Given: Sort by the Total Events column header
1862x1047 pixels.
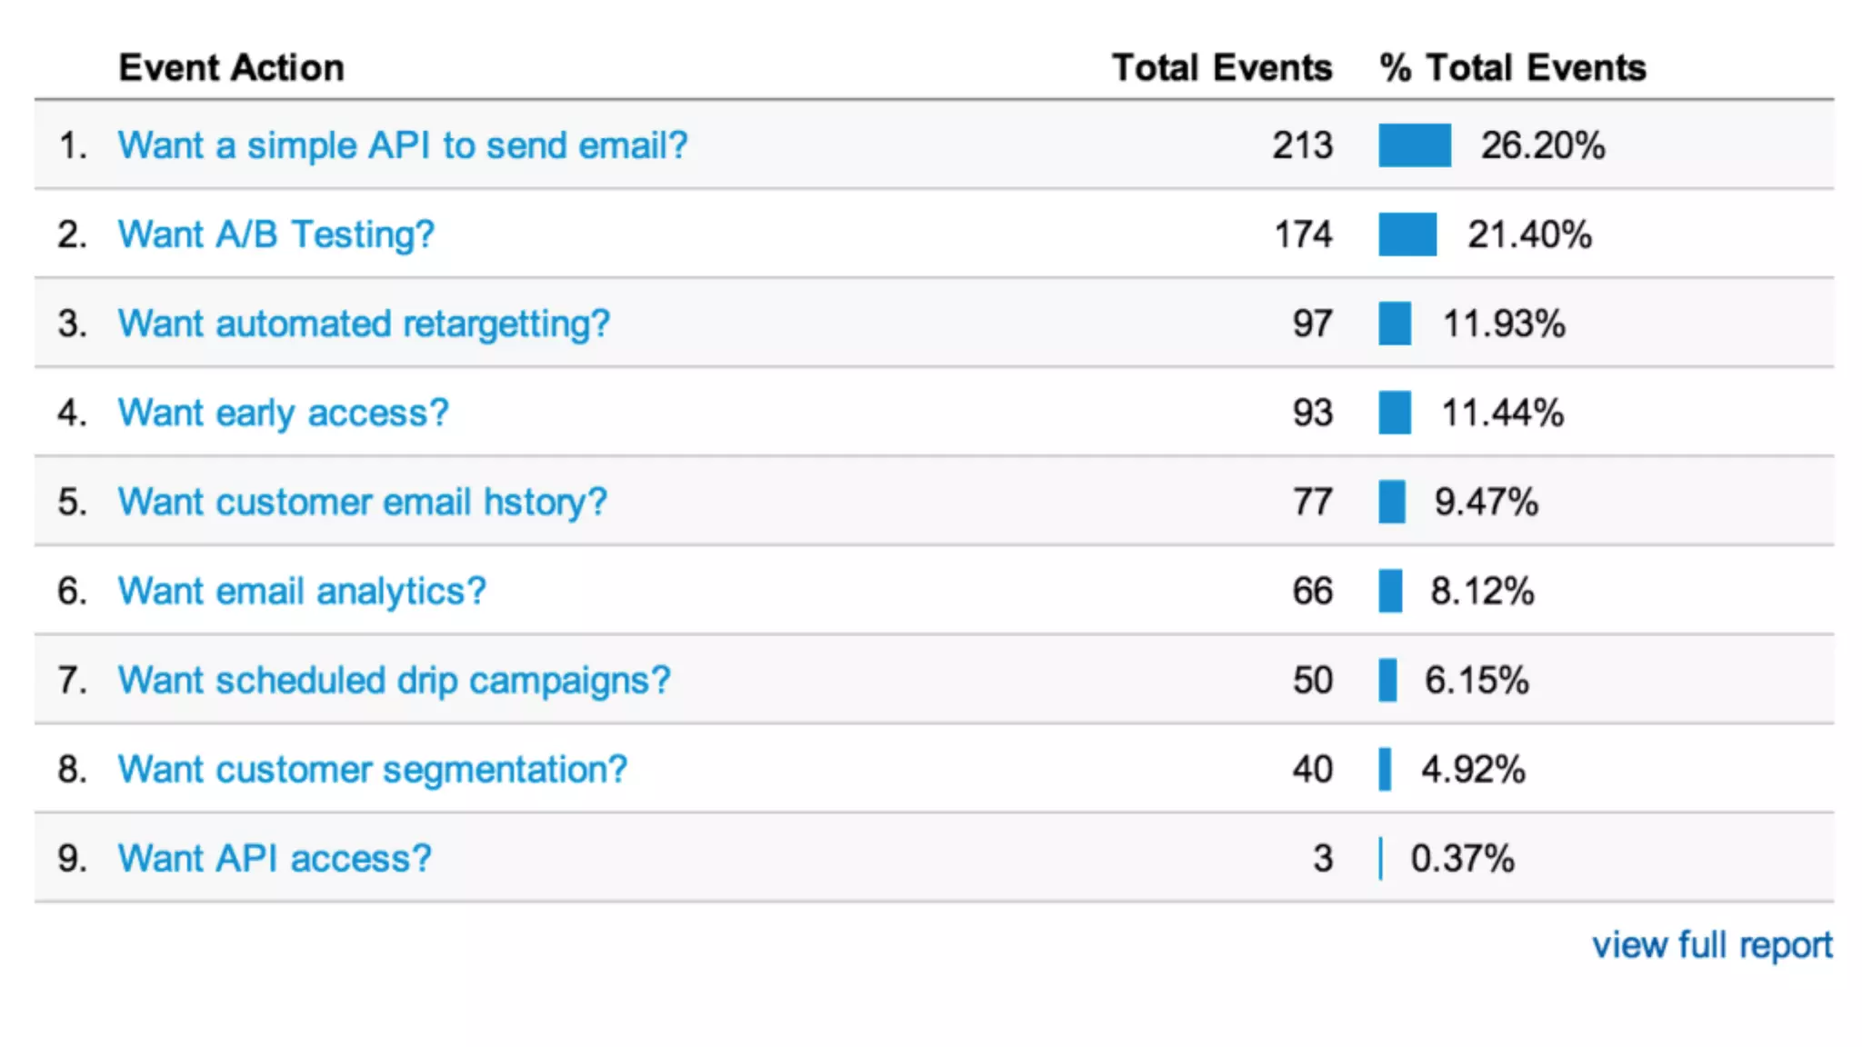Looking at the screenshot, I should coord(1221,68).
